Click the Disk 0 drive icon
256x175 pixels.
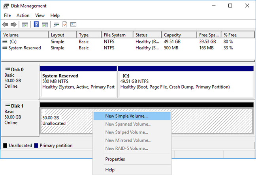coord(8,69)
